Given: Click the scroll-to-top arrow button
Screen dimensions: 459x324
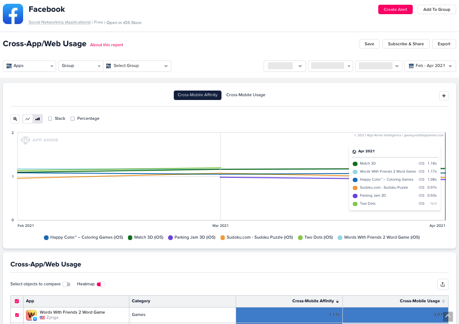Looking at the screenshot, I should 448,316.
